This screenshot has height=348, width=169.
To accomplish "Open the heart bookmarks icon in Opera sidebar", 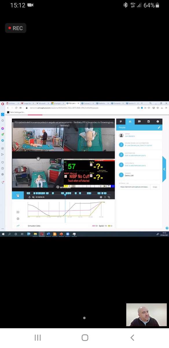I will 3,162.
